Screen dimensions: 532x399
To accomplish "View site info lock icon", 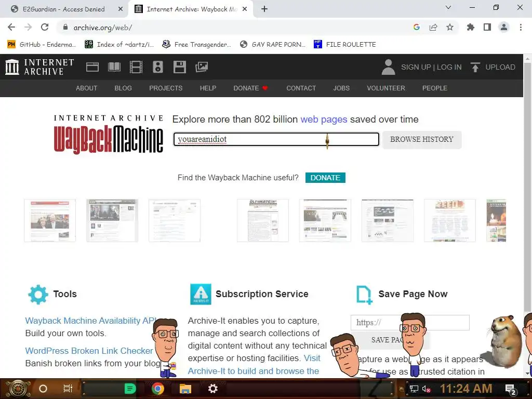I will point(65,27).
